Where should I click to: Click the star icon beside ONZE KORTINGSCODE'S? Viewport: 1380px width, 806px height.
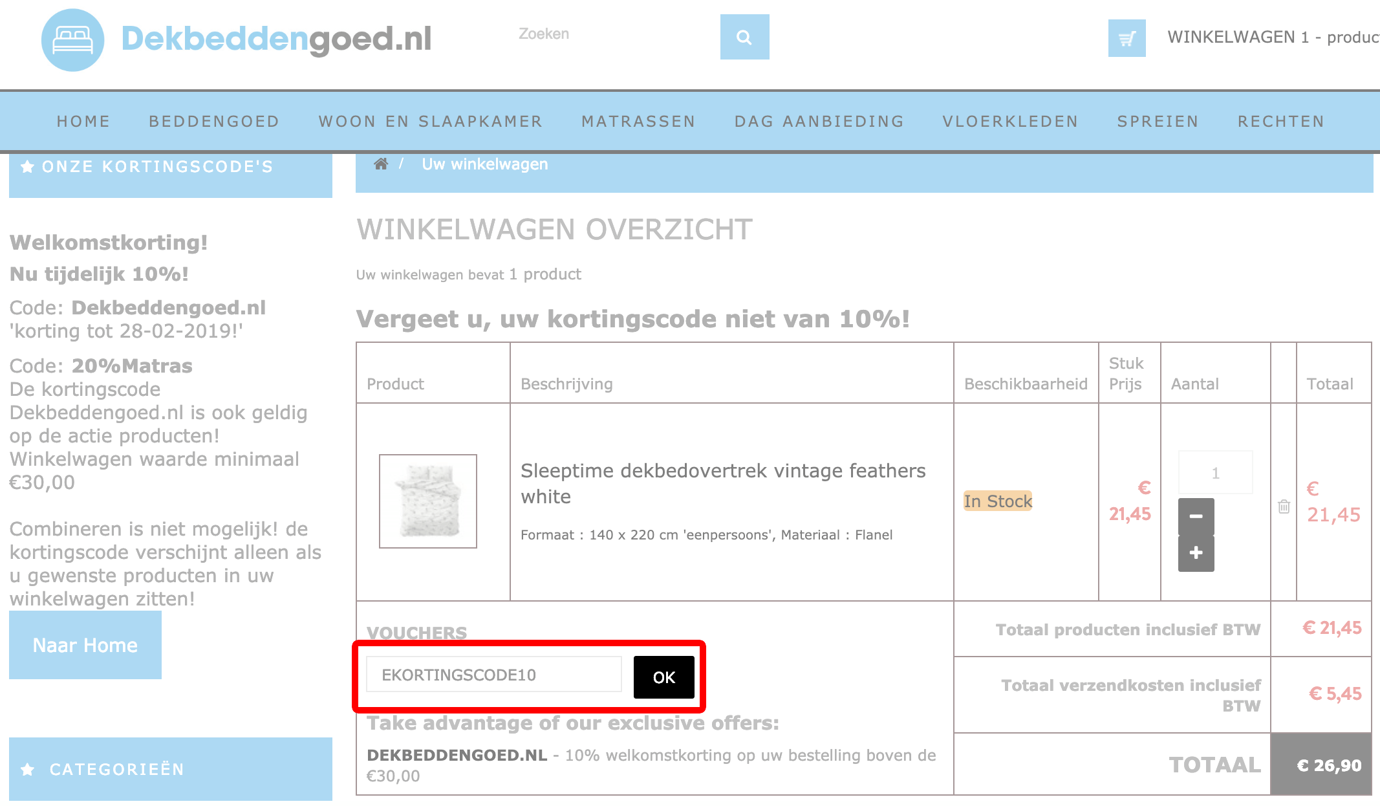pos(27,167)
